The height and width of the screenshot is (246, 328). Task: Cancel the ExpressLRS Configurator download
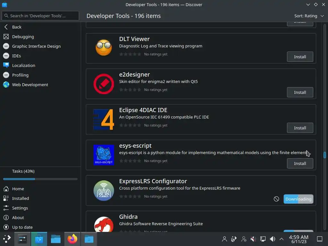(x=276, y=199)
